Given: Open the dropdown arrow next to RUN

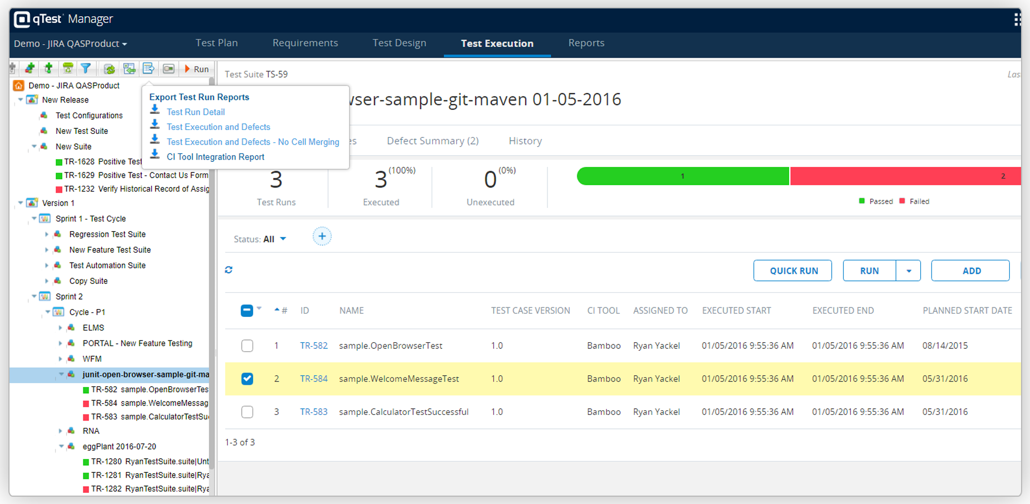Looking at the screenshot, I should point(909,270).
